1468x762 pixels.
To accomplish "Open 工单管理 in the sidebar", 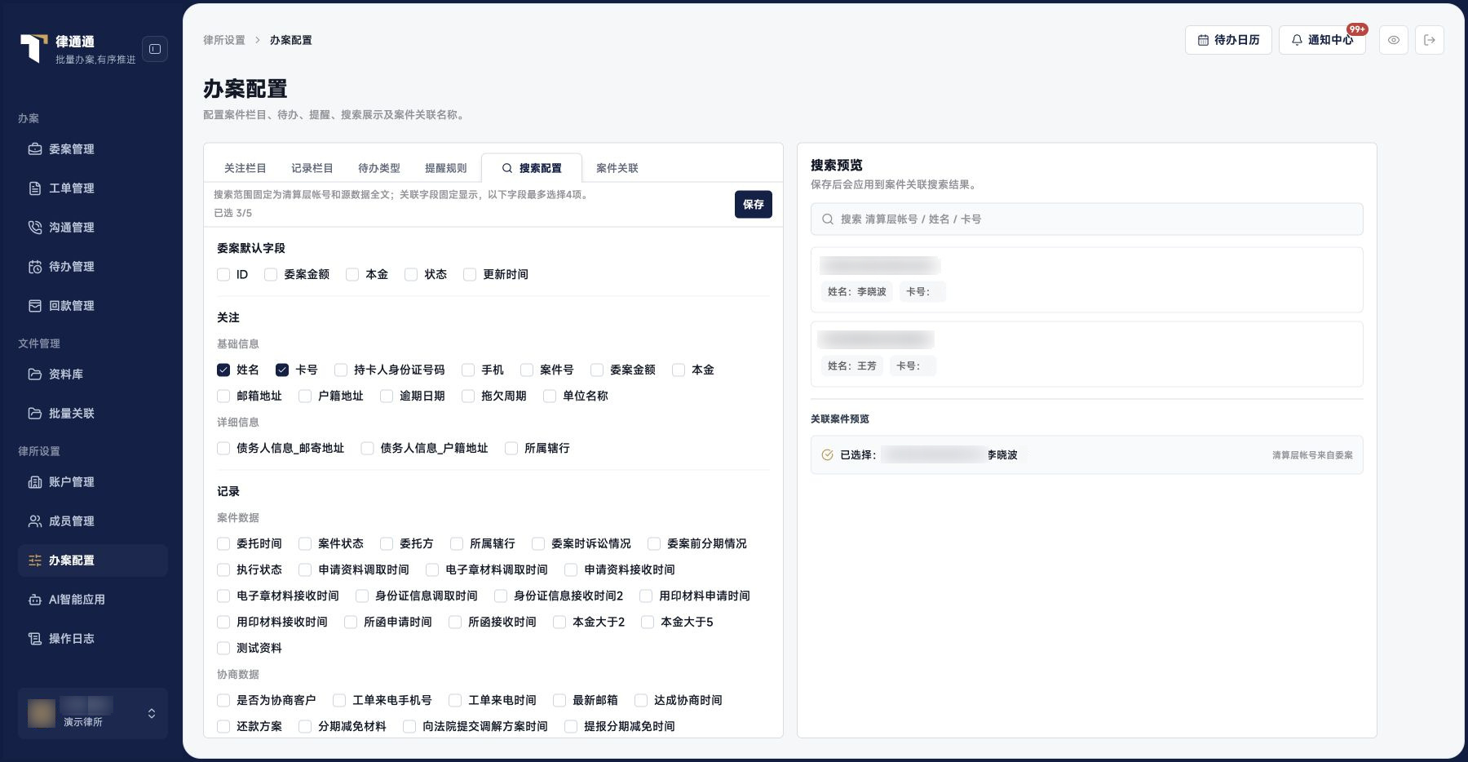I will [x=92, y=188].
